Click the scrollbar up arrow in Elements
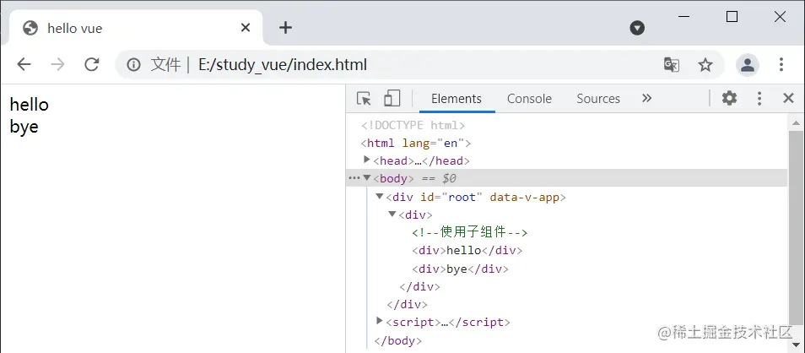The image size is (805, 353). coord(797,122)
